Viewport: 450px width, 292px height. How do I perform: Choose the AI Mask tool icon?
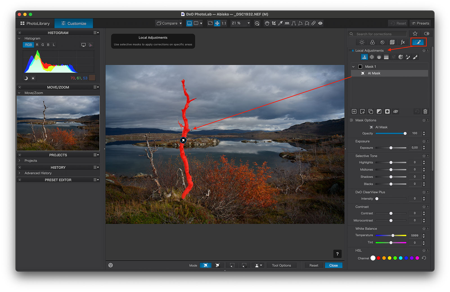[364, 57]
